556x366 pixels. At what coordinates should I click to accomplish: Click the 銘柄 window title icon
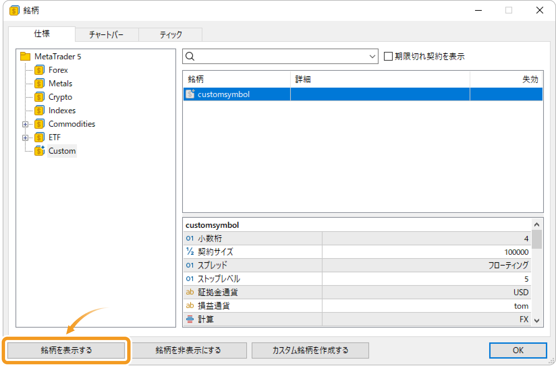pos(14,11)
